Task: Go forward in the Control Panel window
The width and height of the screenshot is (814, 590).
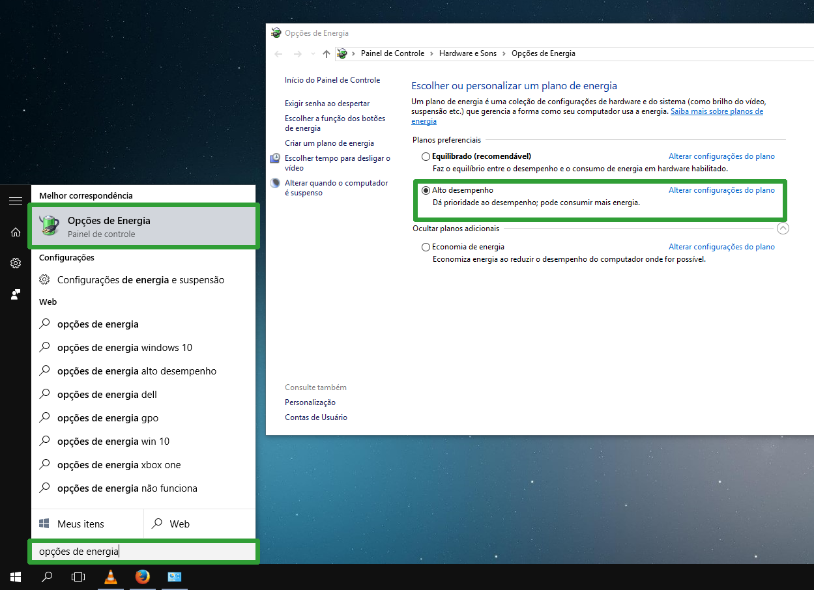Action: pos(298,53)
